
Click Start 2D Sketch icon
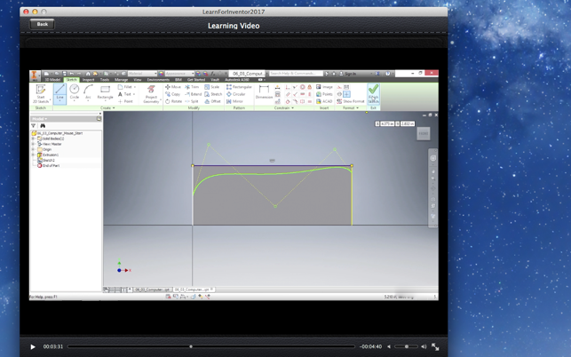point(41,93)
